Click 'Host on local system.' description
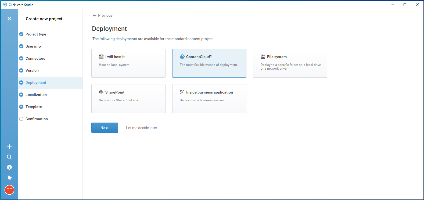 point(114,65)
